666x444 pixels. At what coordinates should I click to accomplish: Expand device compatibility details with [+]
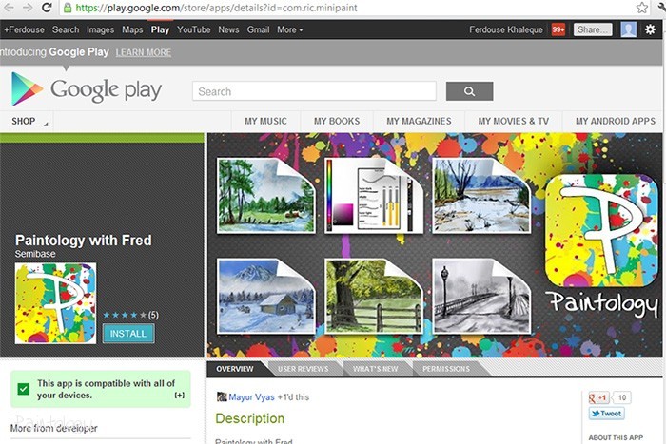(x=179, y=395)
